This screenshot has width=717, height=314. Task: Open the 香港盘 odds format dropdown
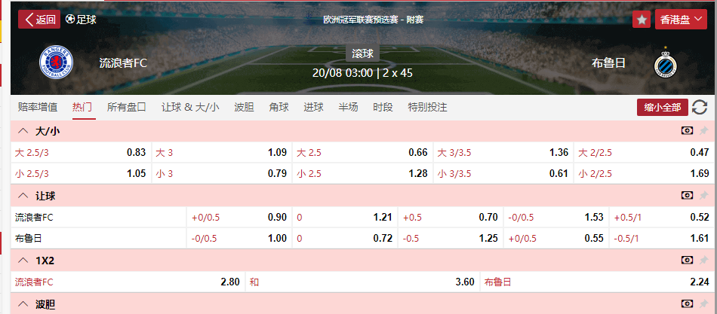point(681,19)
